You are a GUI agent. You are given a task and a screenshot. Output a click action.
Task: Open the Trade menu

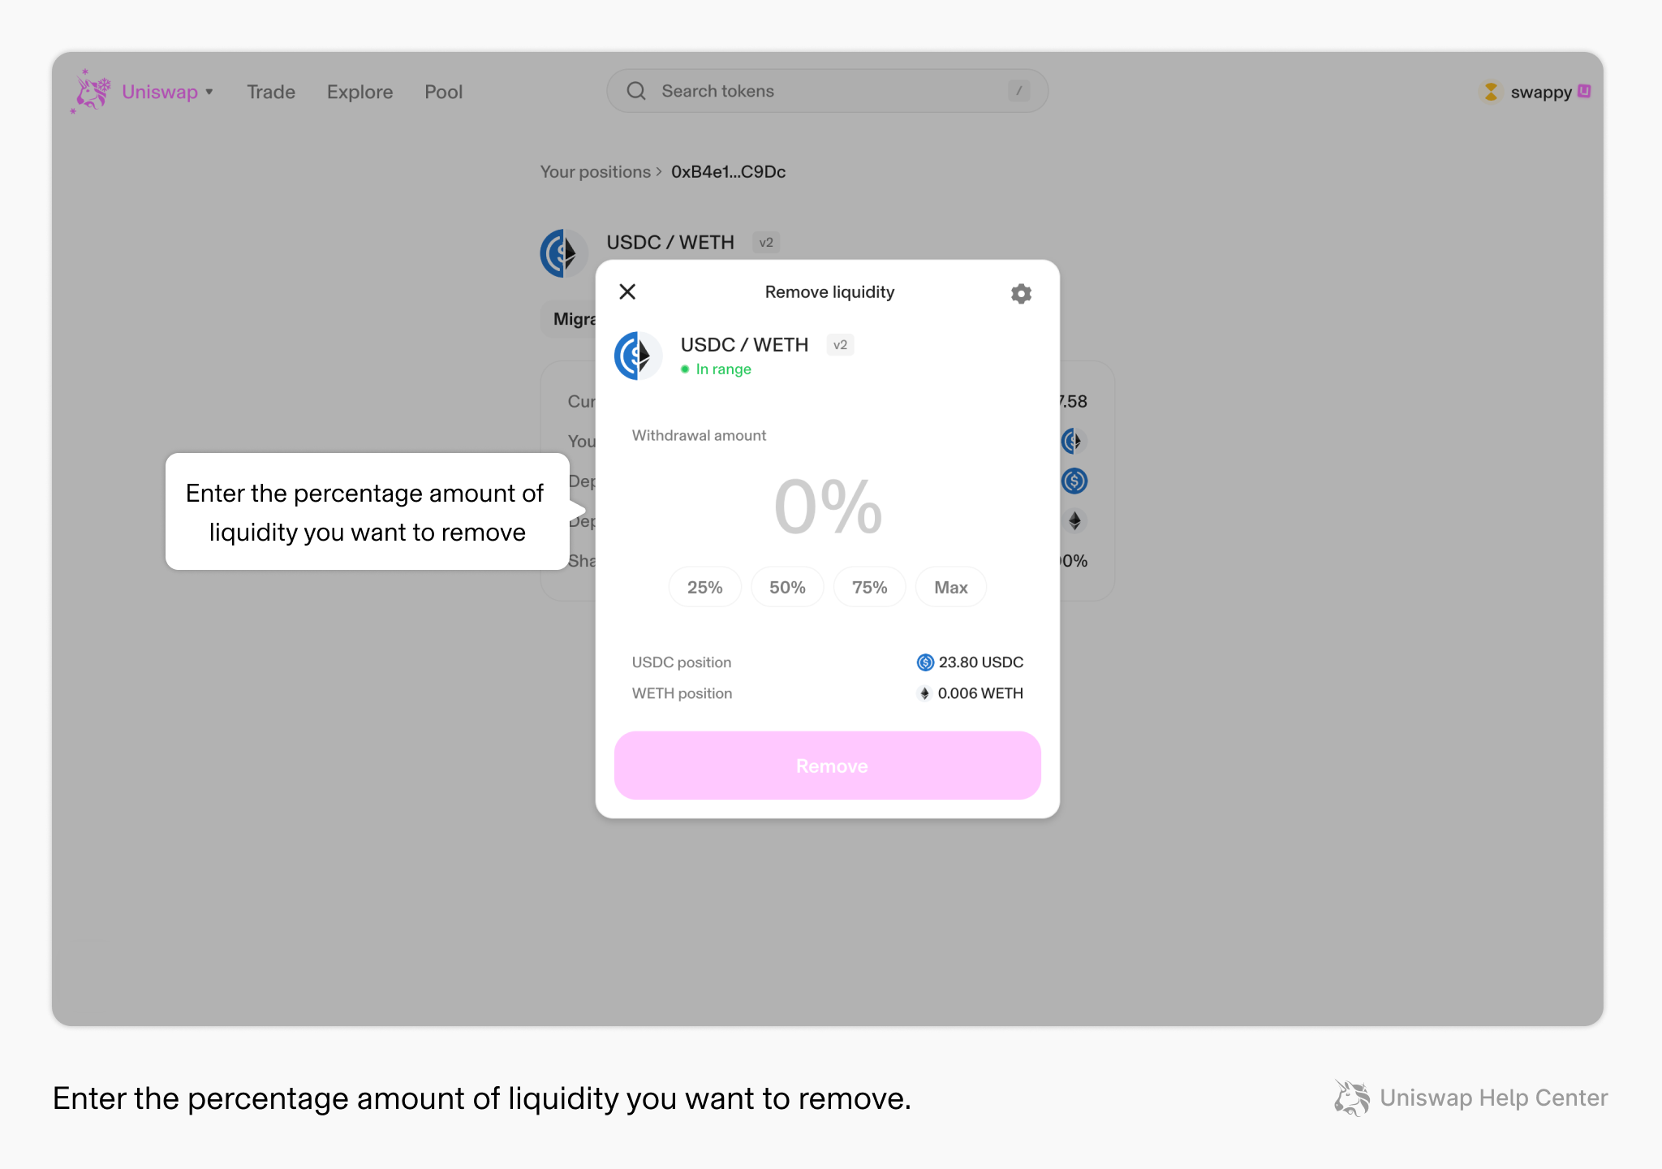click(271, 92)
